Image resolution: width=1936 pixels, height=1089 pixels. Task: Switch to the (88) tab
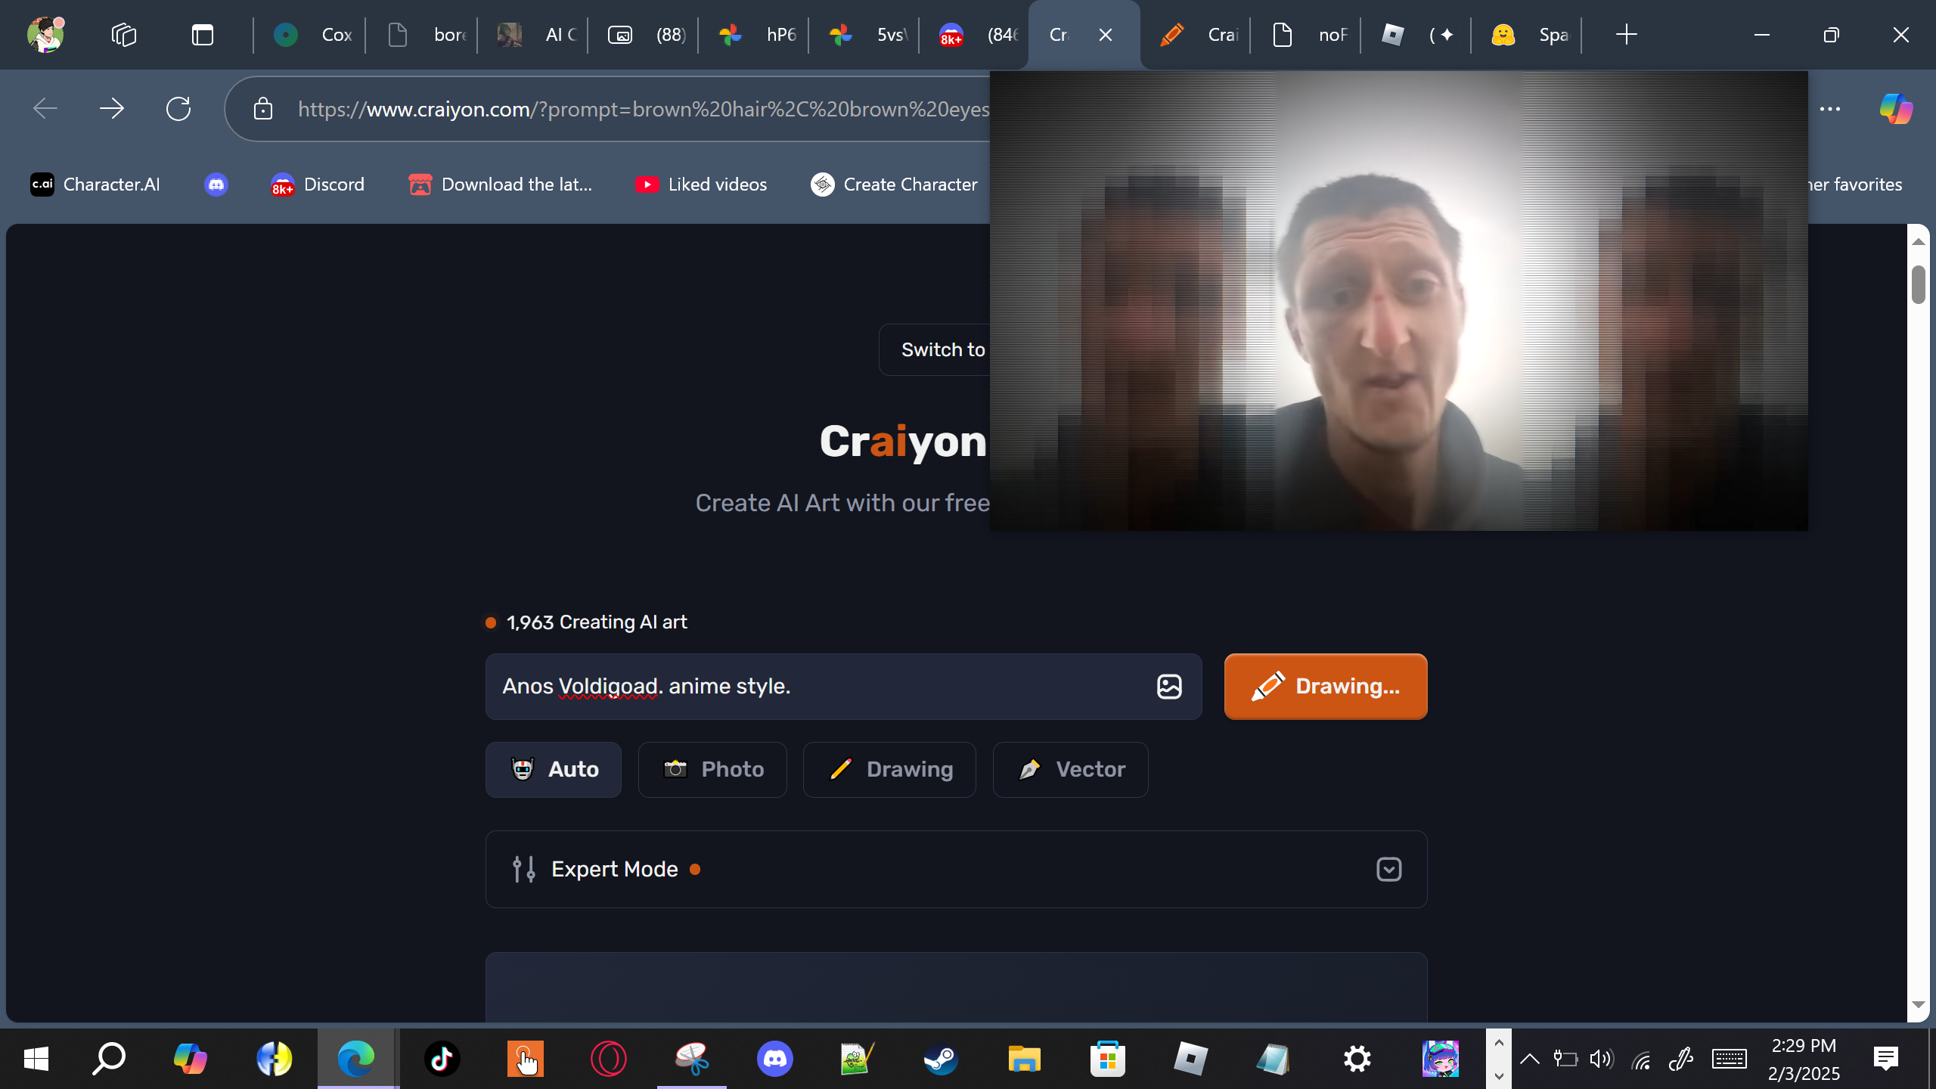(x=646, y=35)
